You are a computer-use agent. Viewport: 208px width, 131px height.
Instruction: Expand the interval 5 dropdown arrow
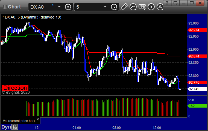click(105, 7)
